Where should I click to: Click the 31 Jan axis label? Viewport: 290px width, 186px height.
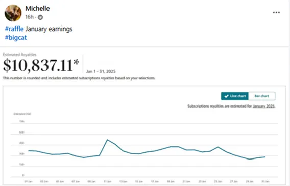[x=265, y=181]
